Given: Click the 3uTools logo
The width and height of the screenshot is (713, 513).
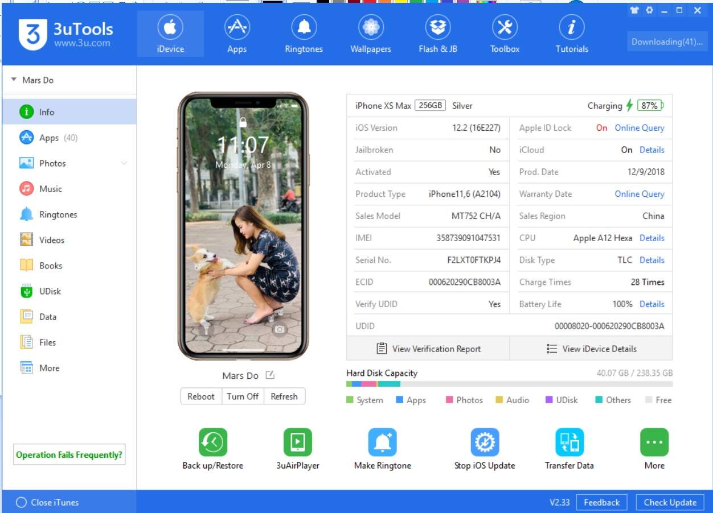Looking at the screenshot, I should [66, 34].
